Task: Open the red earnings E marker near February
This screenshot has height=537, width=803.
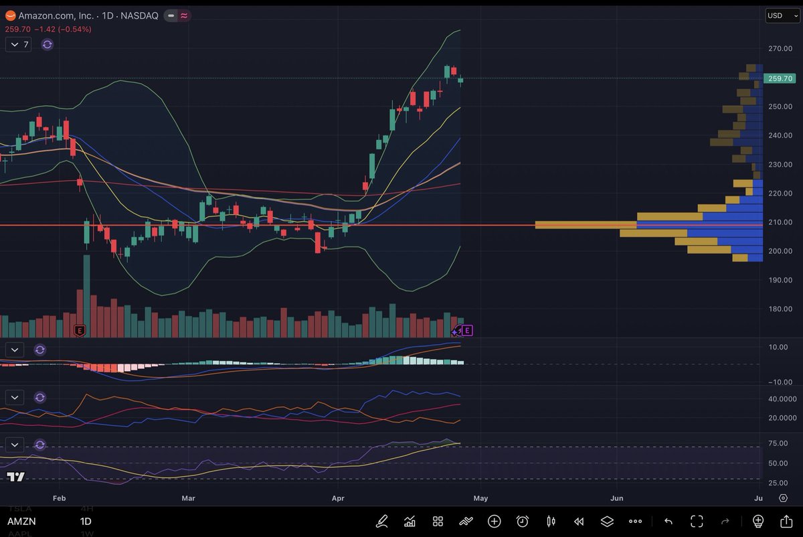Action: point(80,330)
